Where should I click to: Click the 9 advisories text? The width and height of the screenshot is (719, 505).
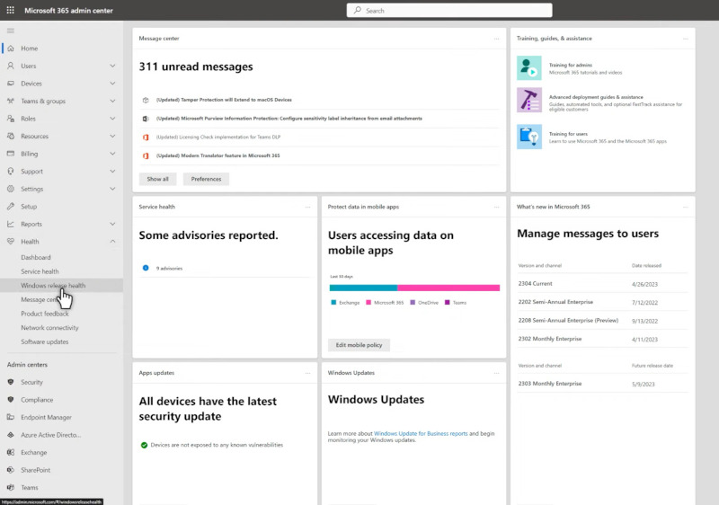click(169, 268)
